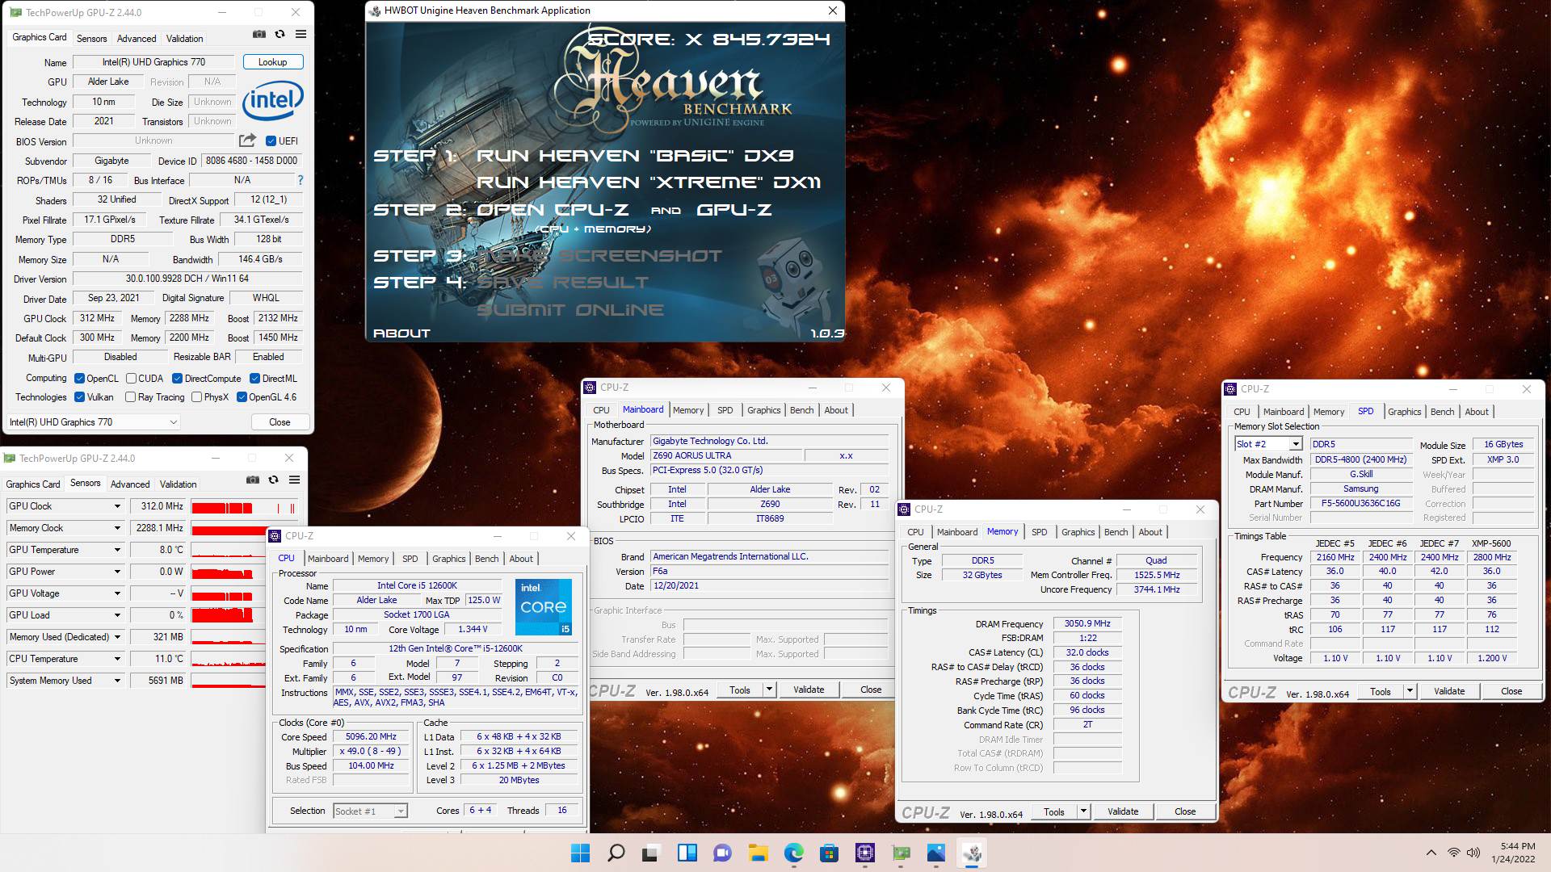The image size is (1551, 872).
Task: Click ABOUT in the Heaven Benchmark app
Action: point(401,333)
